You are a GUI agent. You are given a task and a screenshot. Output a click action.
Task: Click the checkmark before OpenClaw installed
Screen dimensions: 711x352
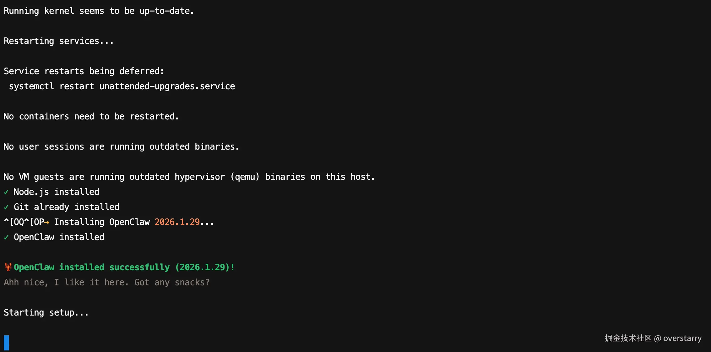[x=6, y=237]
